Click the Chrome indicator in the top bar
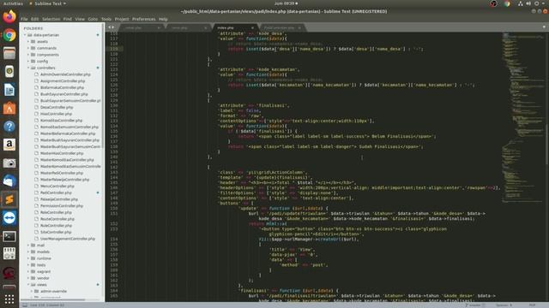The image size is (549, 308). [x=507, y=3]
